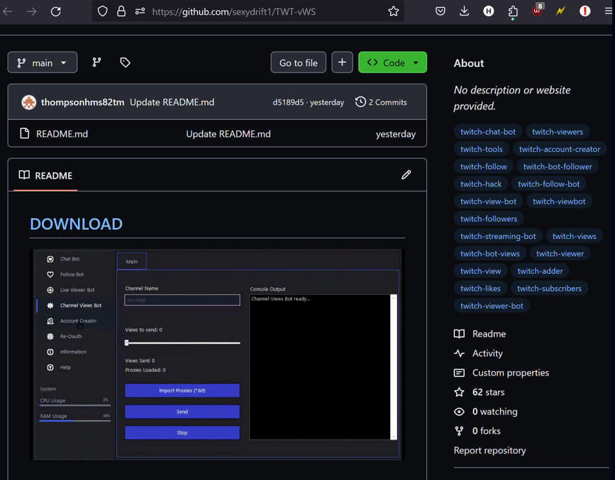615x480 pixels.
Task: Open the Custom properties link
Action: click(511, 373)
